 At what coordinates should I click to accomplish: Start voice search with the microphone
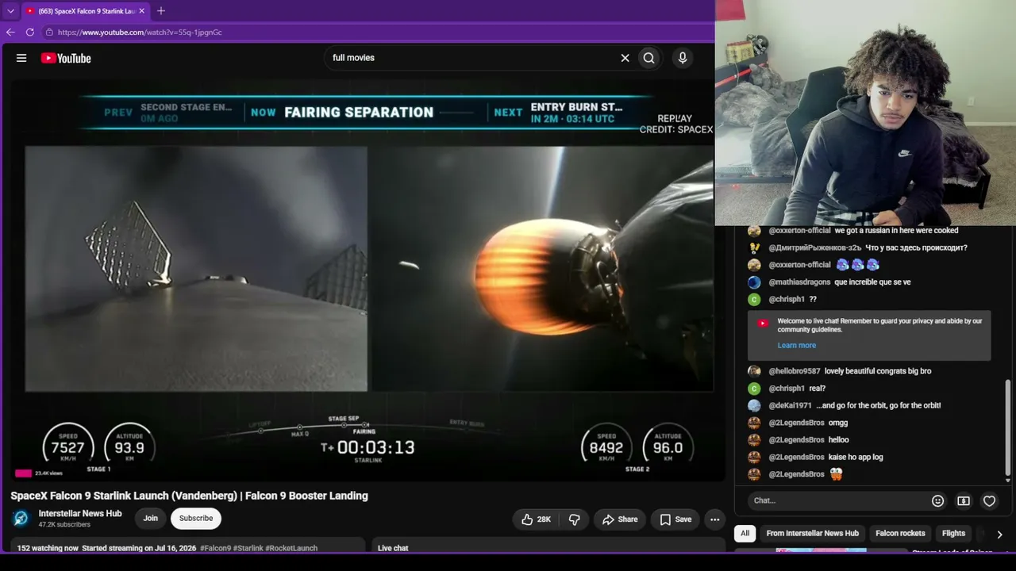[x=683, y=58]
